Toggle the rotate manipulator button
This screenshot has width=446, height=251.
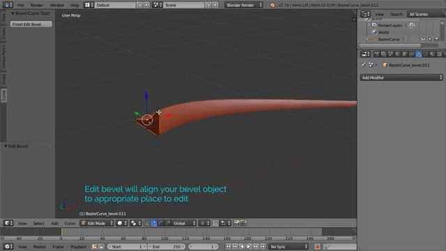(x=161, y=223)
